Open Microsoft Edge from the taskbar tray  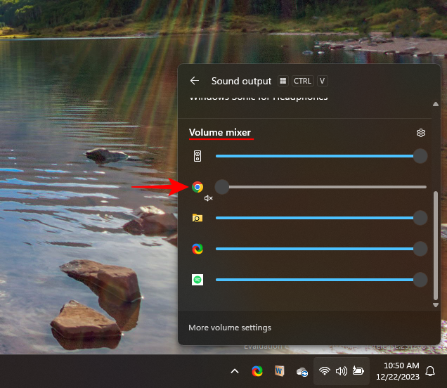point(257,371)
